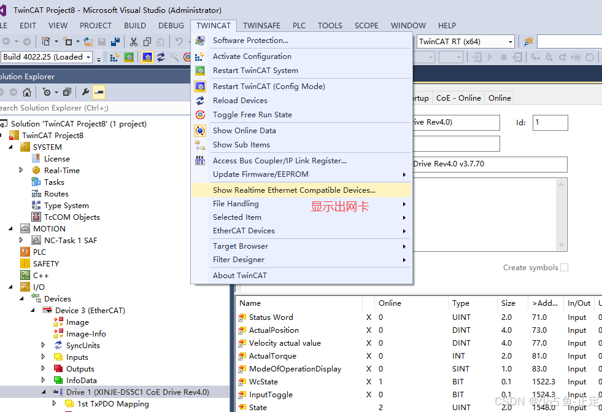Click blue Restart Config Mode toolbar icon
The image size is (602, 412).
[x=147, y=57]
